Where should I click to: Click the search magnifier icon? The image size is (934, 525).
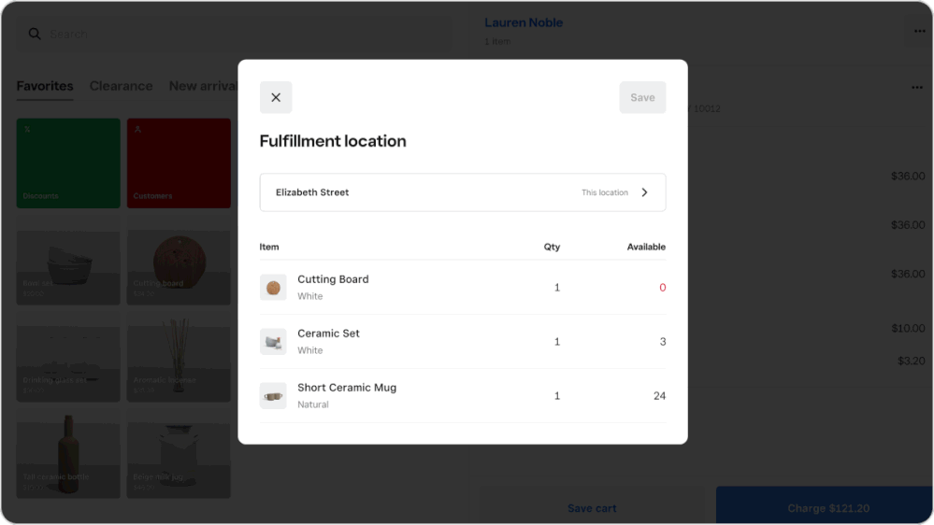35,34
